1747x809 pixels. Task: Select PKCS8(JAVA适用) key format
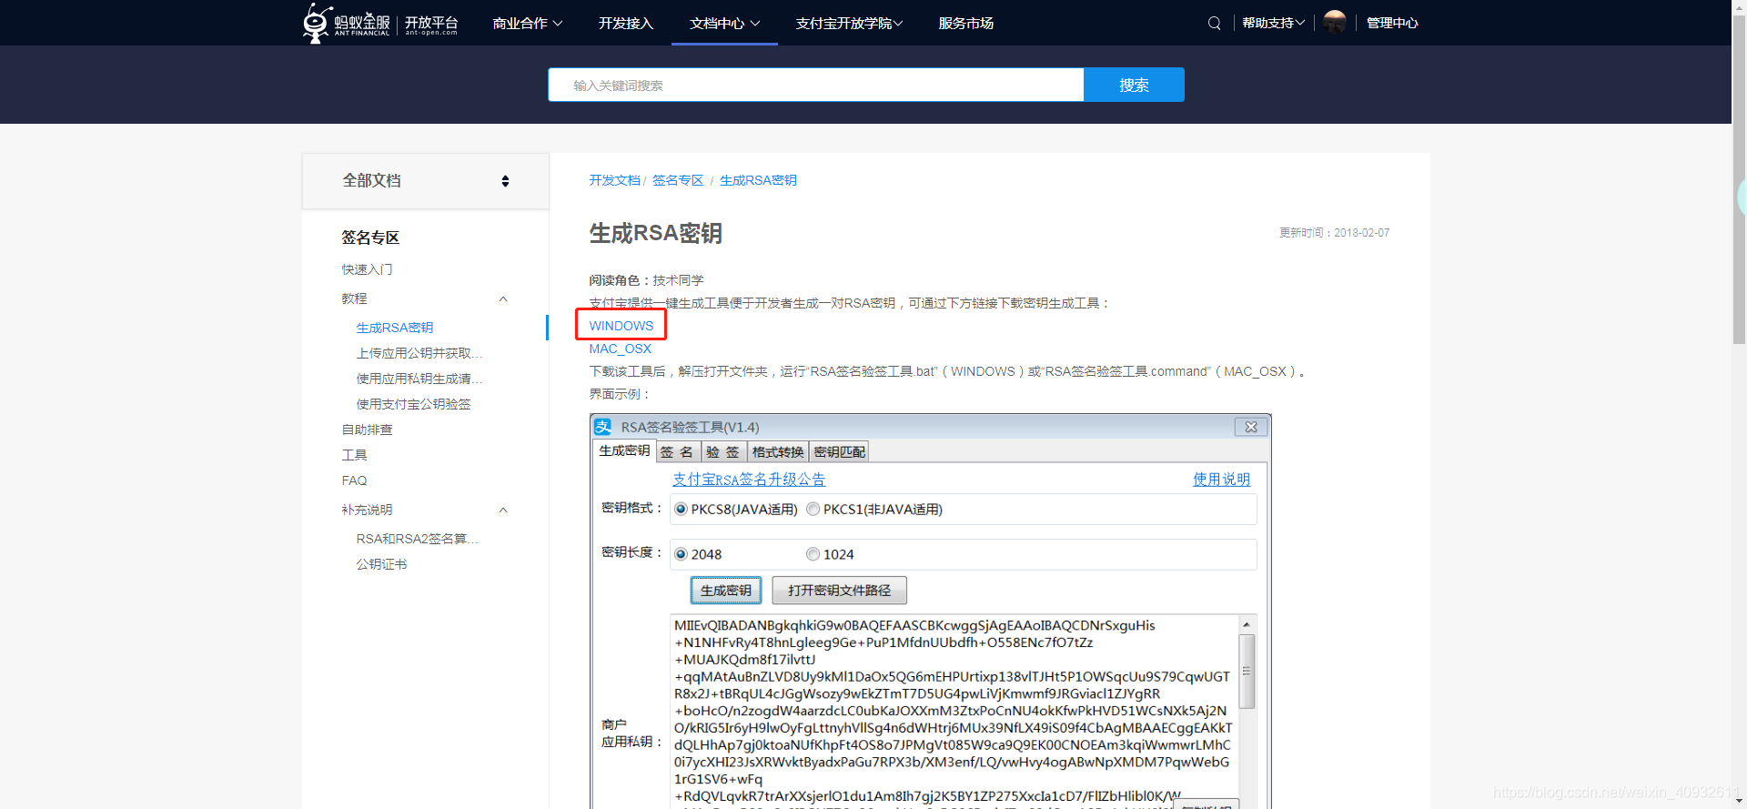pos(736,510)
